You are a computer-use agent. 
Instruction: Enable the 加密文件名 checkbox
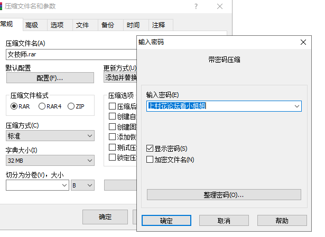[x=150, y=160]
